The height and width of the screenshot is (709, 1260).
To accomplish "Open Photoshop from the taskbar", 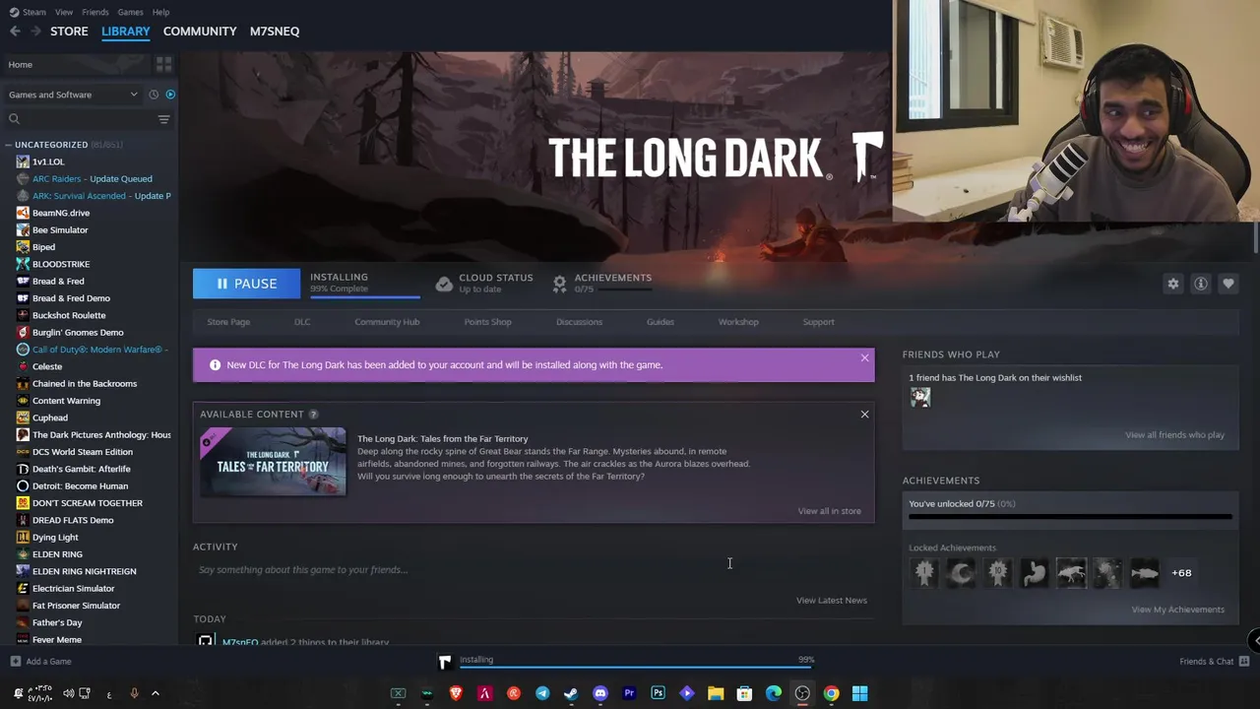I will (659, 693).
